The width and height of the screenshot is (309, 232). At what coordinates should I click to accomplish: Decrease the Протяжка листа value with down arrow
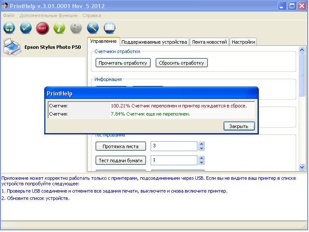(201, 149)
